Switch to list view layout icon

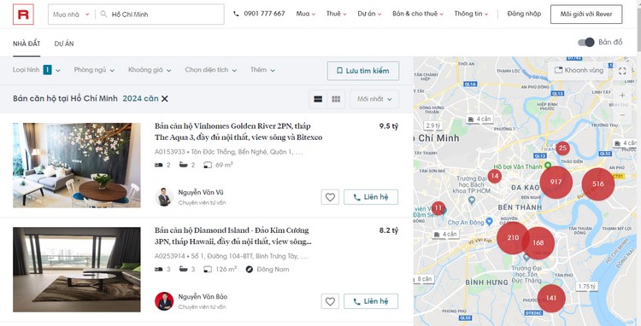tap(318, 99)
